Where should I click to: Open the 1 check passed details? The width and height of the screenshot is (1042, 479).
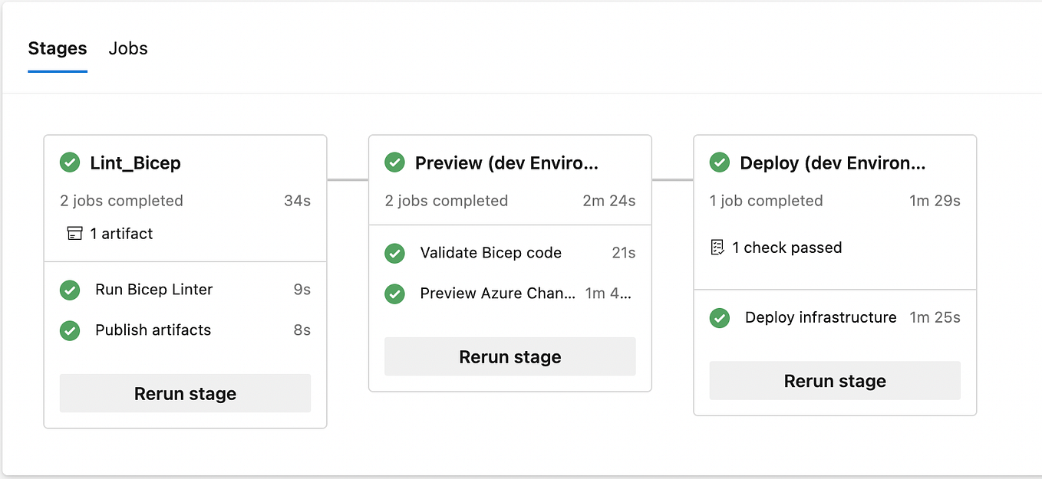[x=787, y=248]
